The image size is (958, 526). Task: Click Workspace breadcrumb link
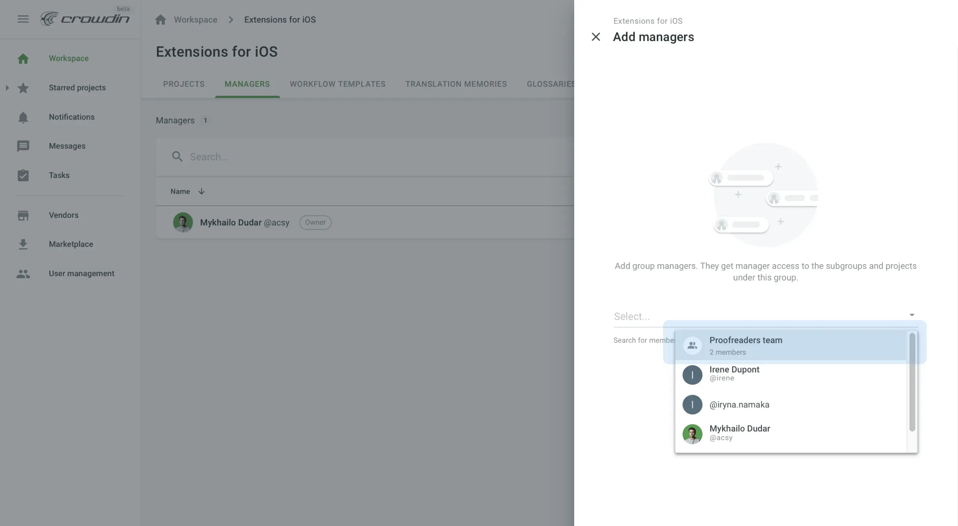pyautogui.click(x=195, y=20)
